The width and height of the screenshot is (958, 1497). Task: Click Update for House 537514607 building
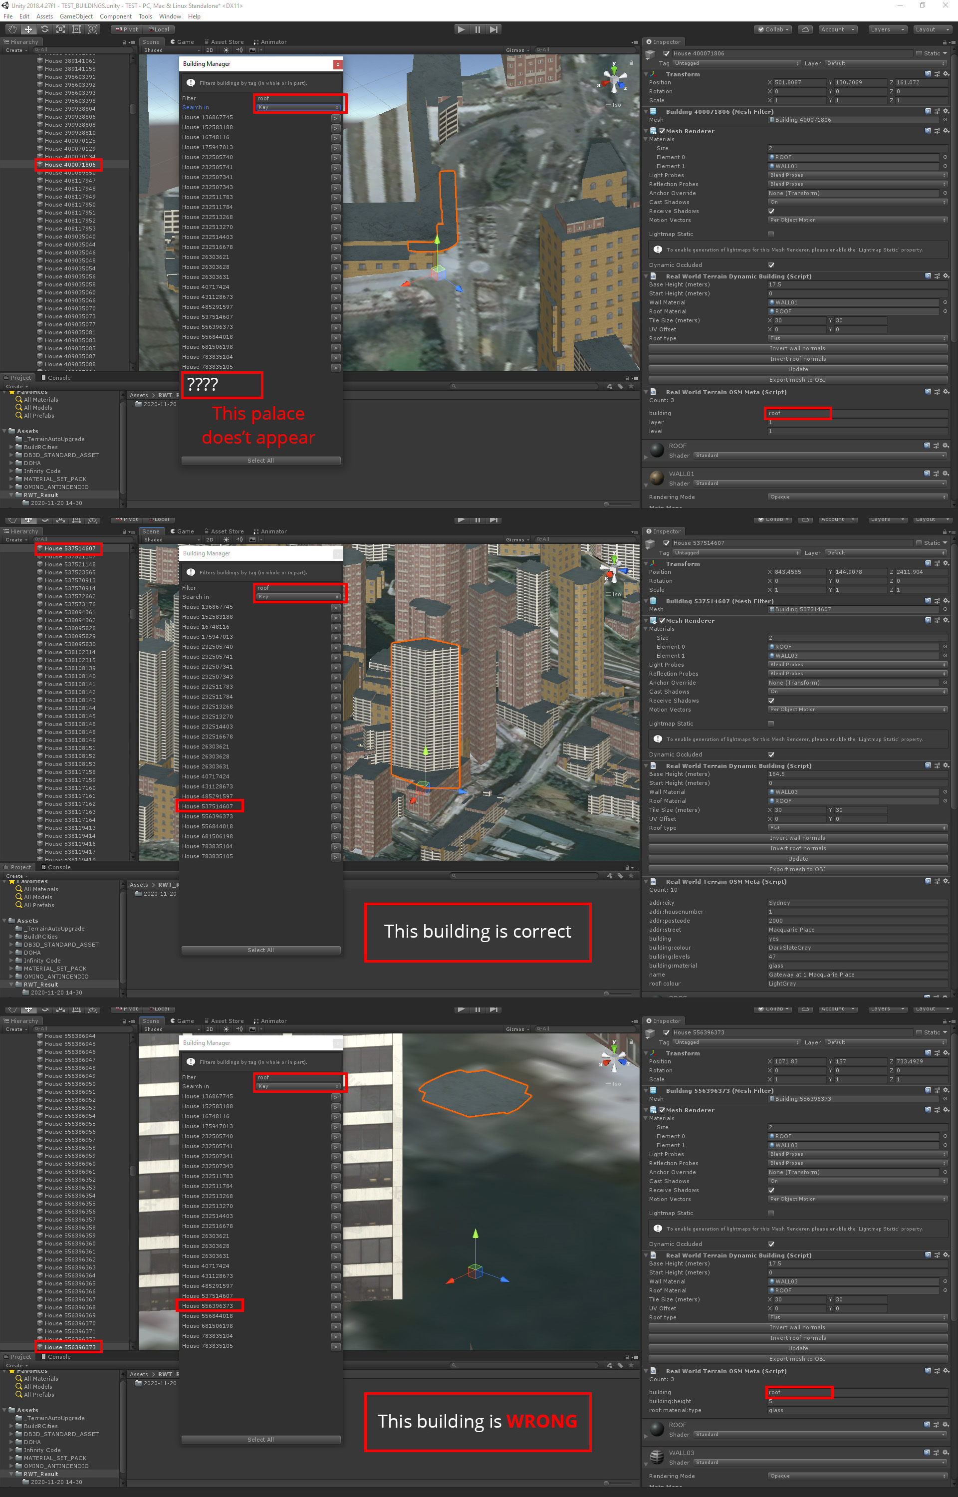(797, 859)
